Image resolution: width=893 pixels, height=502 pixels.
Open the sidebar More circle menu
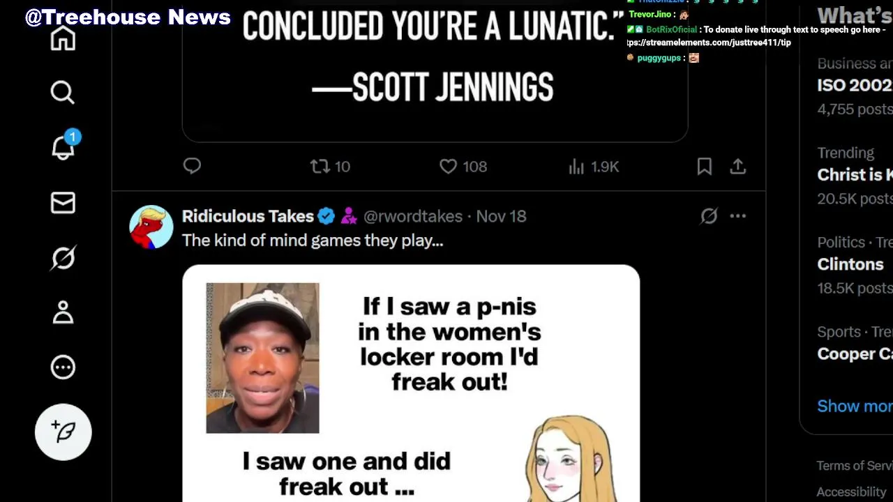tap(63, 367)
